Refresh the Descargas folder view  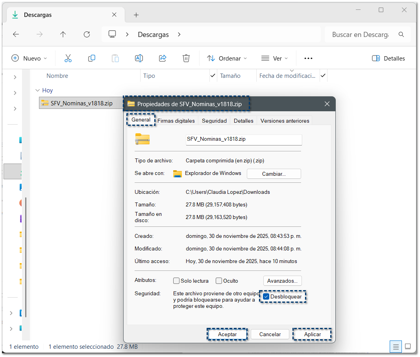click(x=87, y=35)
